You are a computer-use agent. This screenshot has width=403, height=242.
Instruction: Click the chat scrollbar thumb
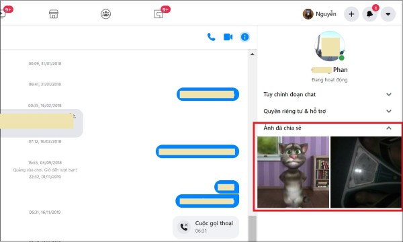pyautogui.click(x=252, y=229)
